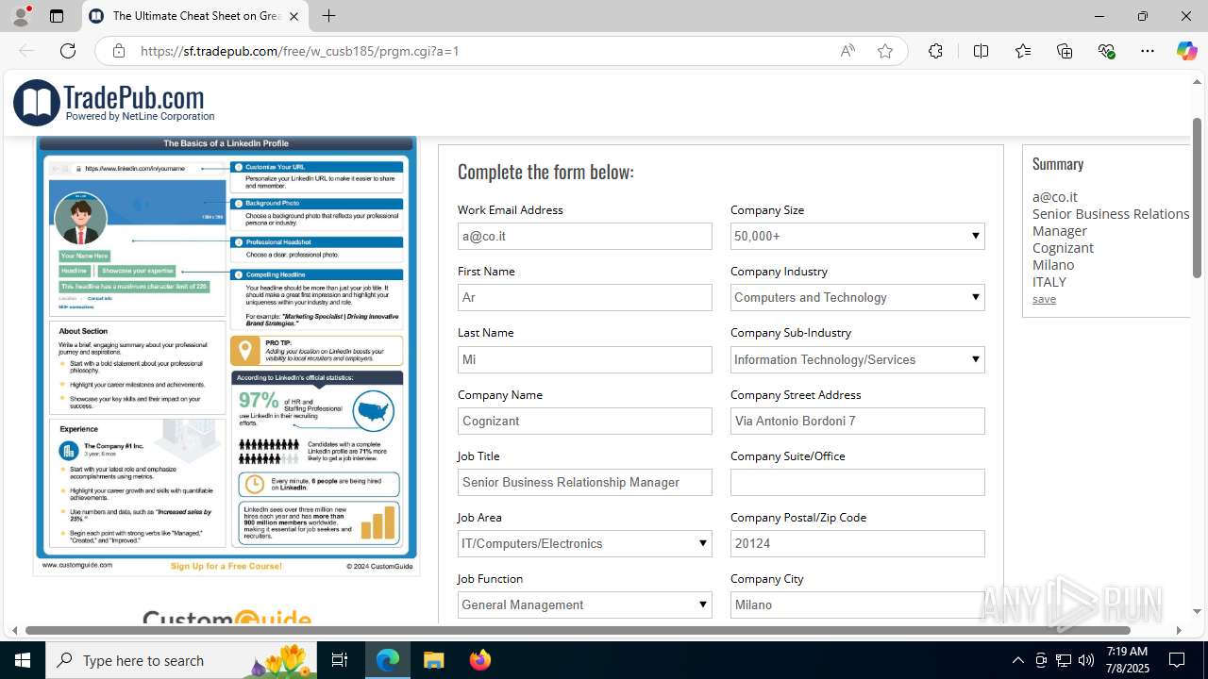The width and height of the screenshot is (1208, 679).
Task: Click the Summary heading text
Action: click(1058, 164)
